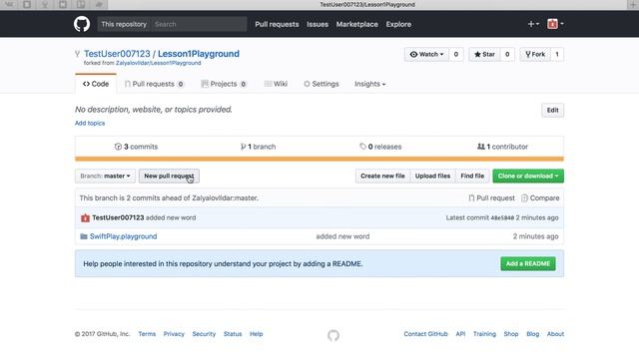Screen dimensions: 639x359
Task: Click the SwiftPlay.playground folder icon
Action: [84, 236]
